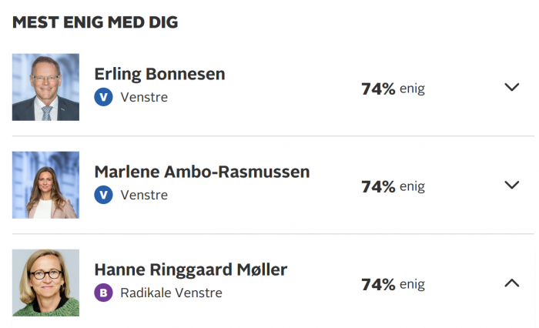The image size is (539, 328).
Task: Click the MEST ENIG MED DIG heading
Action: pos(95,22)
